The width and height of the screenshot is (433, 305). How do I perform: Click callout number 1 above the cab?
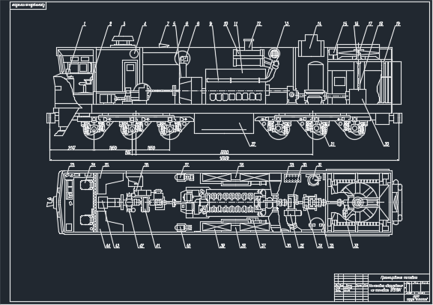(85, 24)
